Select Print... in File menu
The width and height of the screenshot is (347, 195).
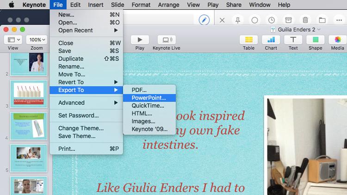click(x=87, y=149)
